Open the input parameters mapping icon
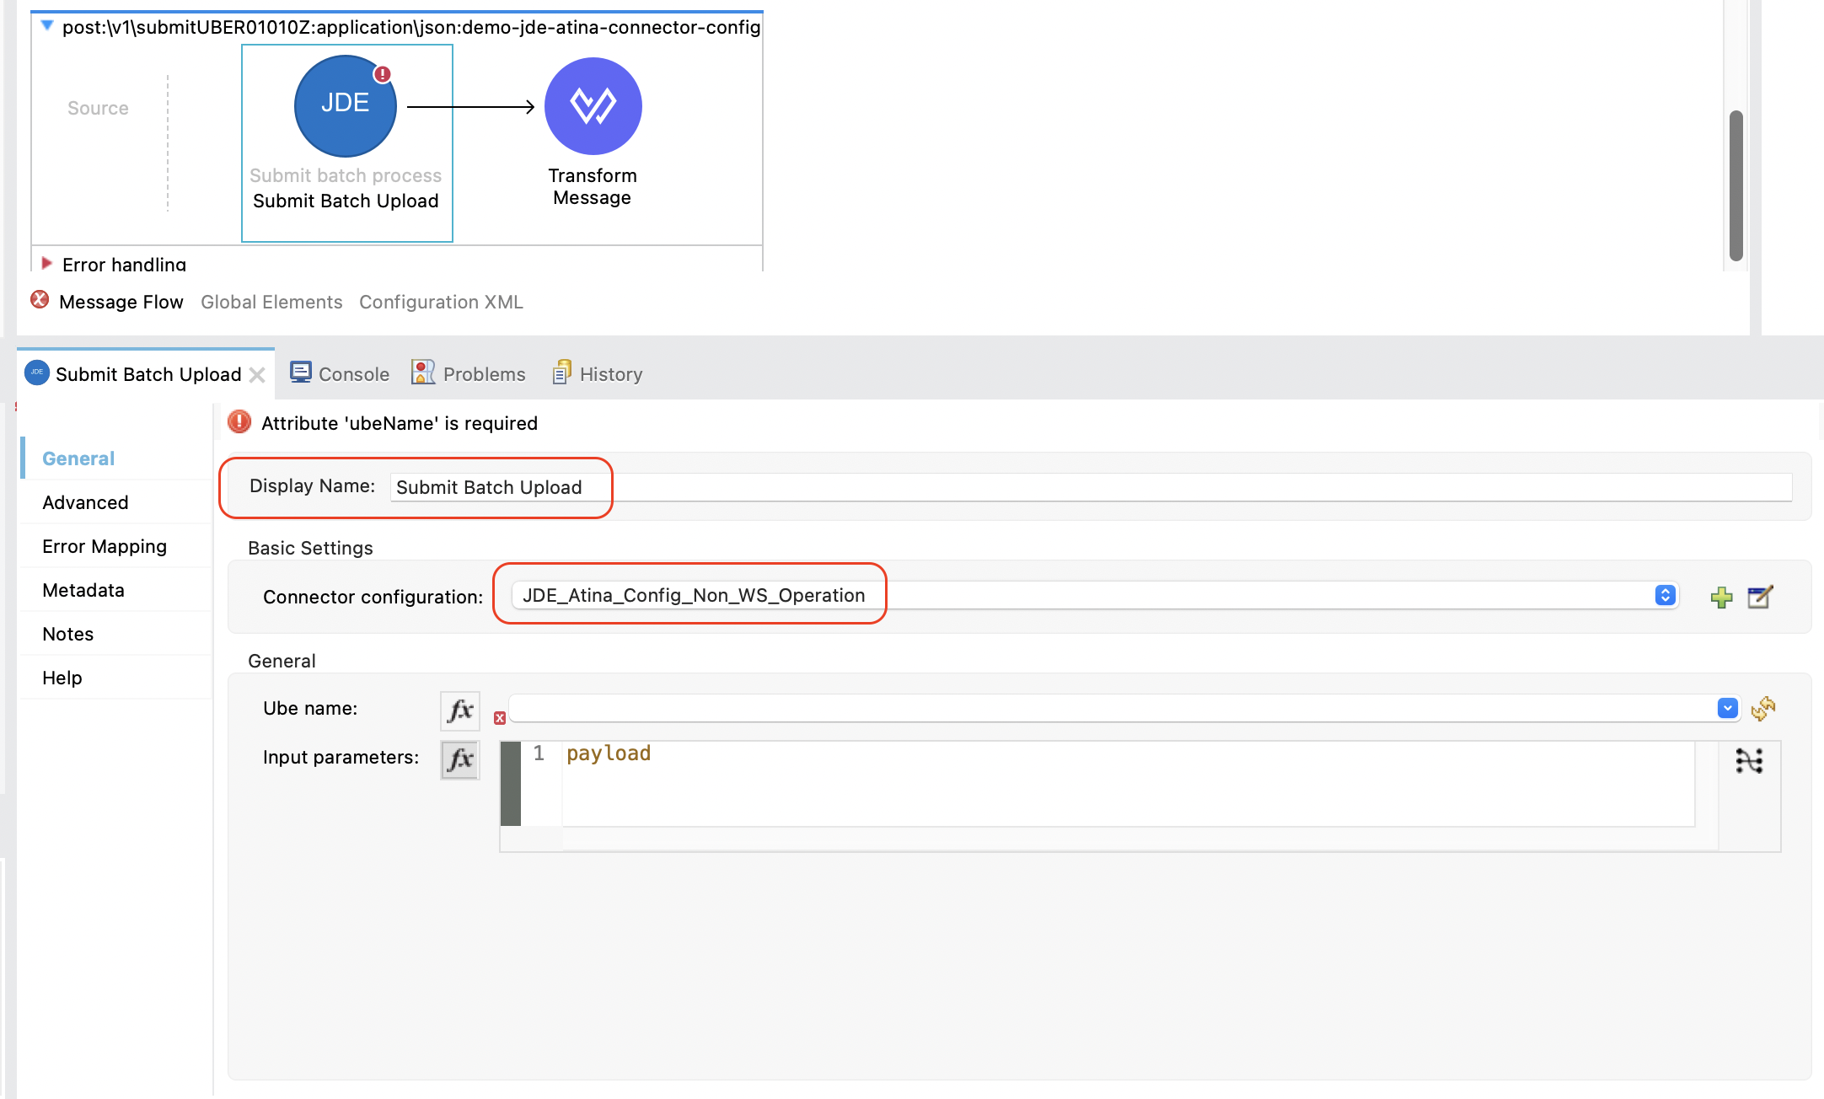Image resolution: width=1824 pixels, height=1099 pixels. point(1749,761)
